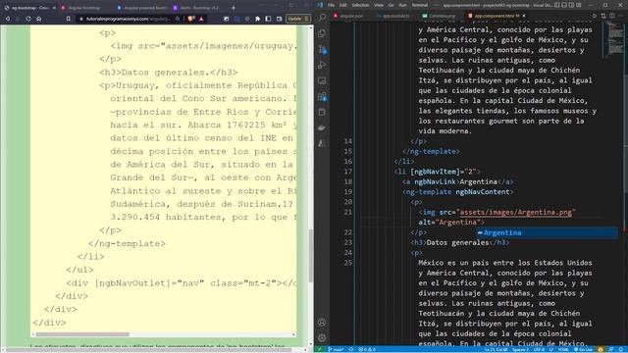Screen dimensions: 628x353
Task: Toggle panel layout in VS Code title bar
Action: coord(564,5)
